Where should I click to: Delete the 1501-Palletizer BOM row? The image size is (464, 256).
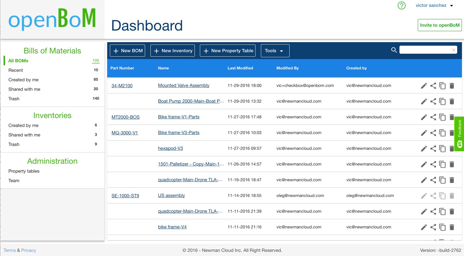tap(452, 164)
